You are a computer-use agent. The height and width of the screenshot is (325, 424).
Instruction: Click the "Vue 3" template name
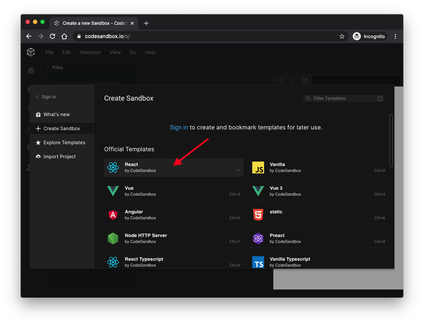(x=276, y=188)
